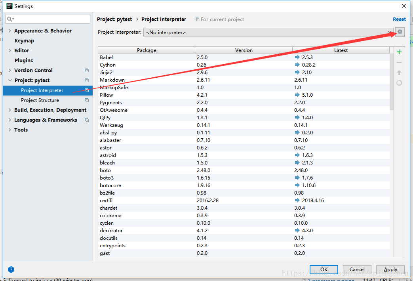The width and height of the screenshot is (413, 281).
Task: Click the update arrow icon for Pillow
Action: [x=297, y=95]
